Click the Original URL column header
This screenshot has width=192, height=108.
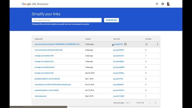(x=39, y=39)
